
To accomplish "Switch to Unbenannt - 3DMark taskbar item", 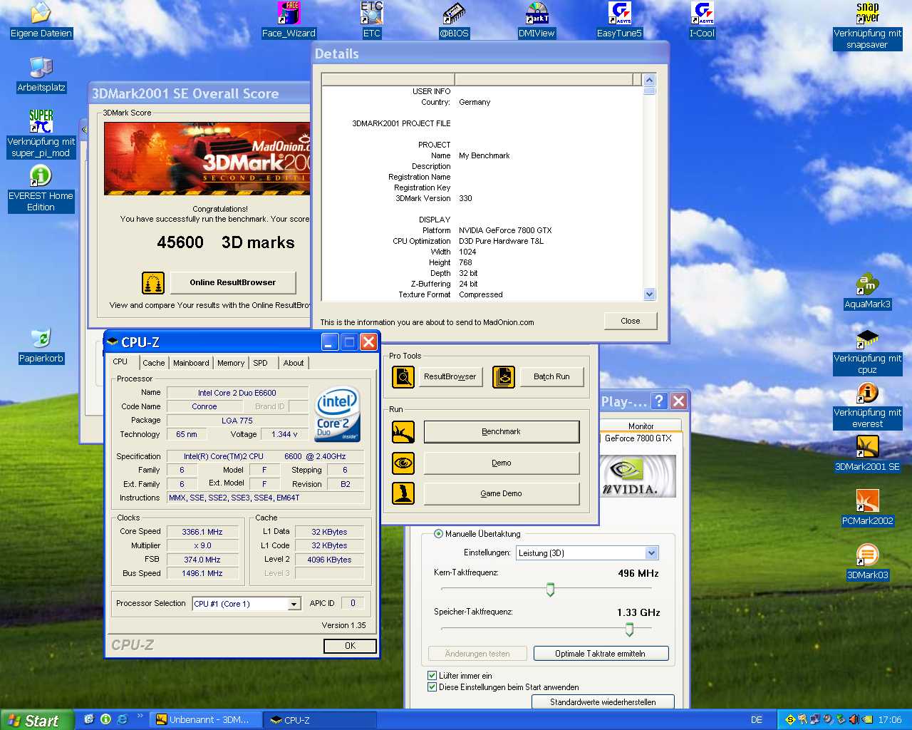I will pyautogui.click(x=204, y=720).
